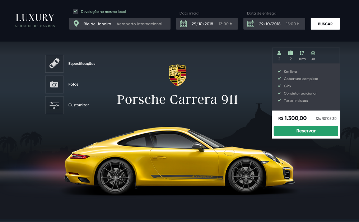The width and height of the screenshot is (359, 222).
Task: Click the Km livre feature text
Action: click(x=290, y=72)
